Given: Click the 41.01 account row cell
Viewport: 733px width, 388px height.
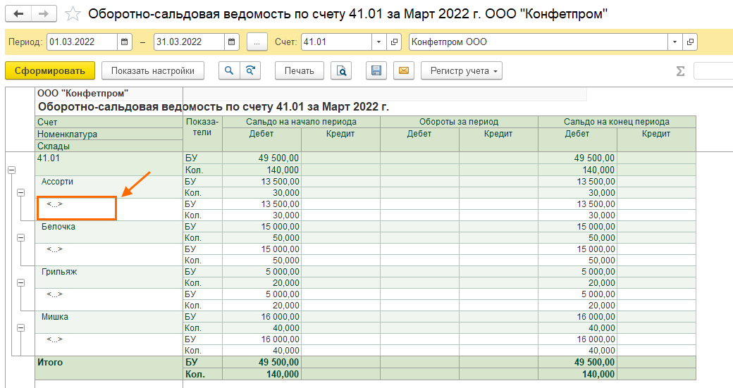Looking at the screenshot, I should pos(109,164).
